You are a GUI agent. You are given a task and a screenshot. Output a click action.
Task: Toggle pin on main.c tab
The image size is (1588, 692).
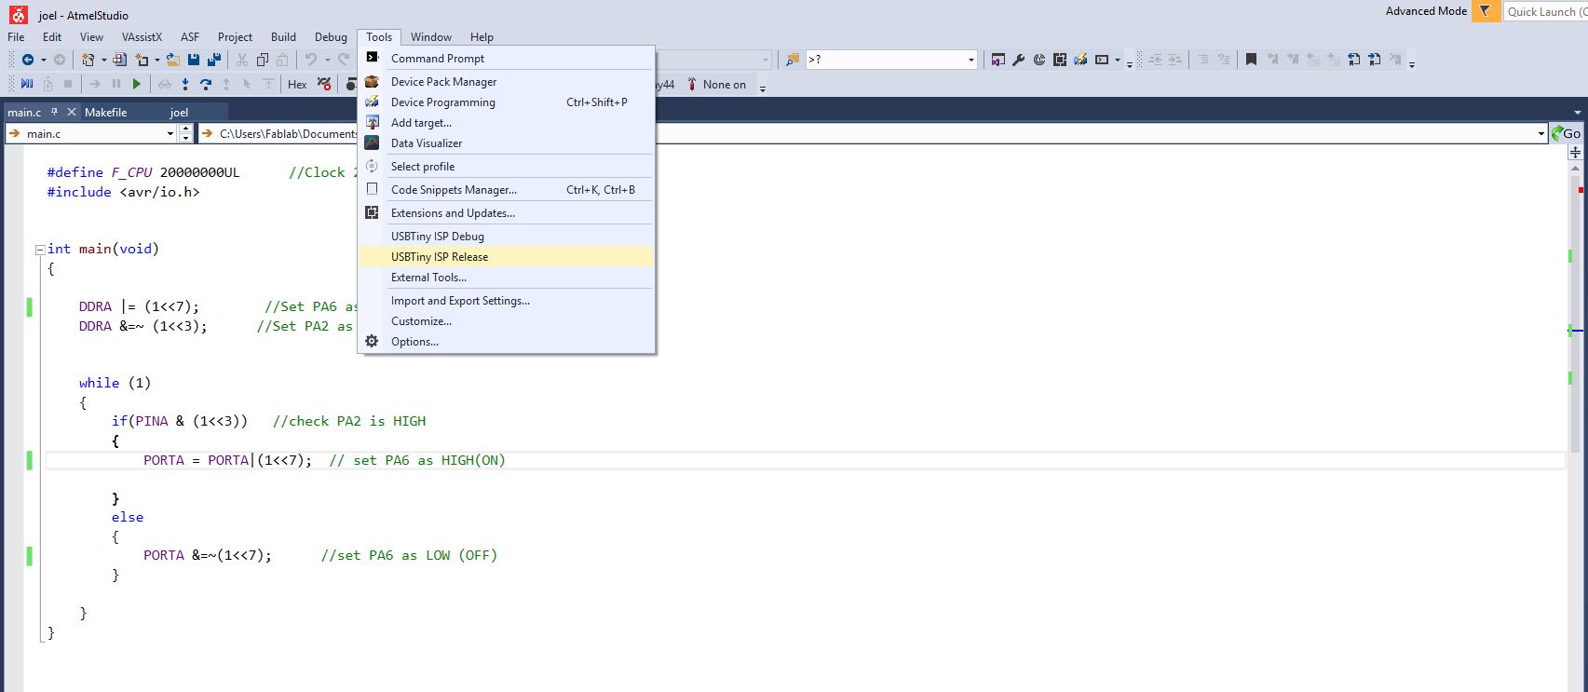coord(55,112)
